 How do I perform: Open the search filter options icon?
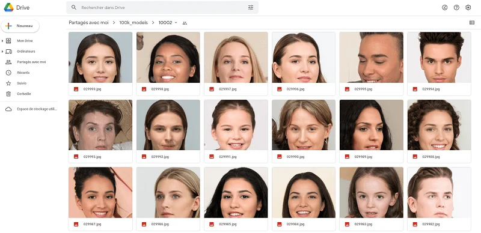[251, 7]
